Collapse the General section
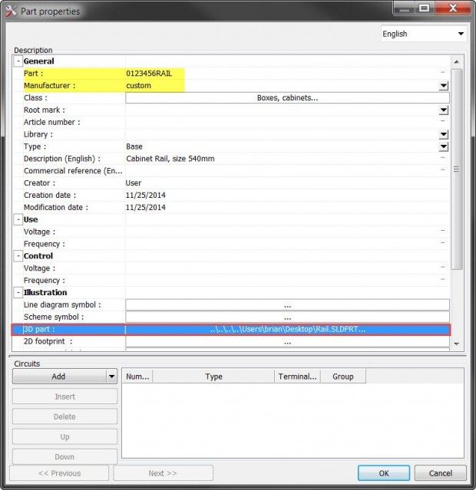 click(x=18, y=61)
